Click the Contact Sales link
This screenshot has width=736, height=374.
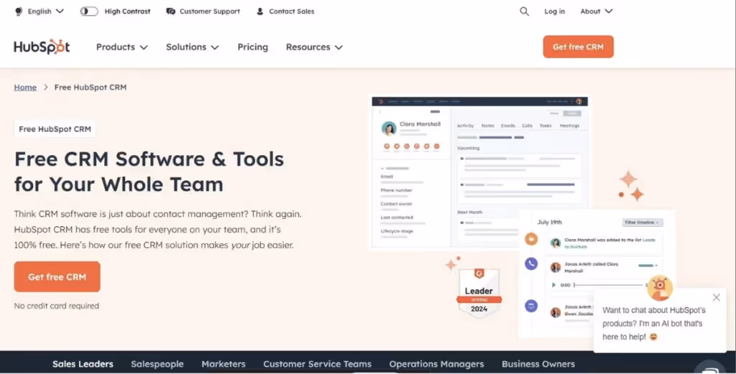tap(292, 11)
